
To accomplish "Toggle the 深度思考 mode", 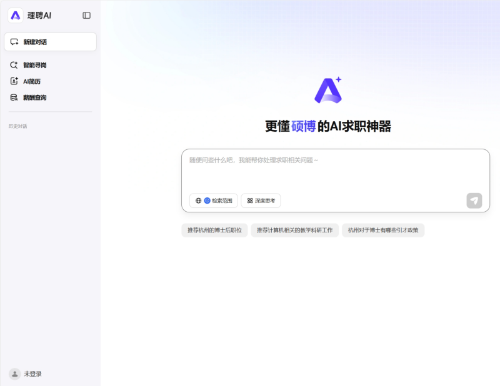I will point(260,200).
